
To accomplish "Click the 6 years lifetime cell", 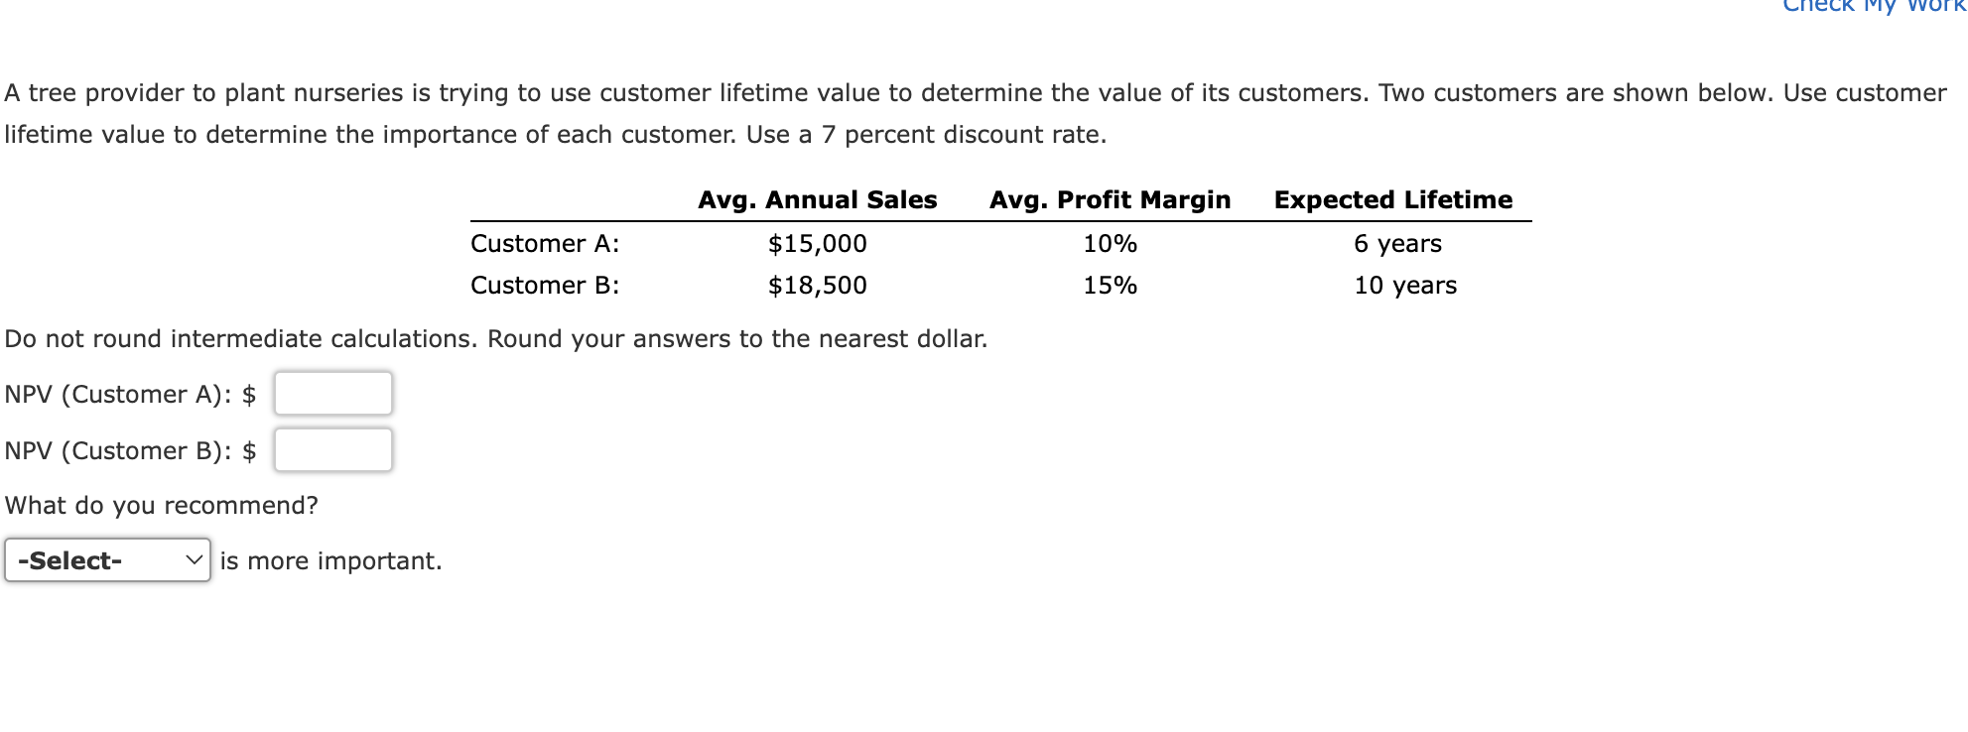I will click(1397, 243).
